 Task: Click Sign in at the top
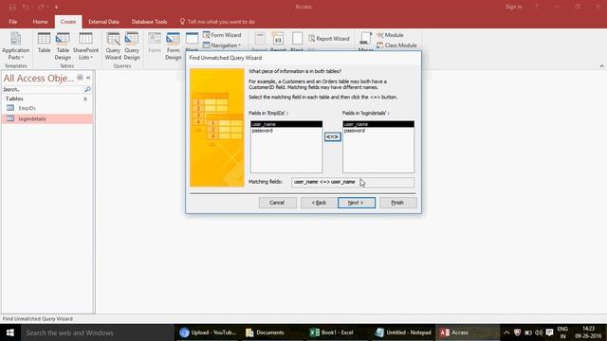coord(513,7)
